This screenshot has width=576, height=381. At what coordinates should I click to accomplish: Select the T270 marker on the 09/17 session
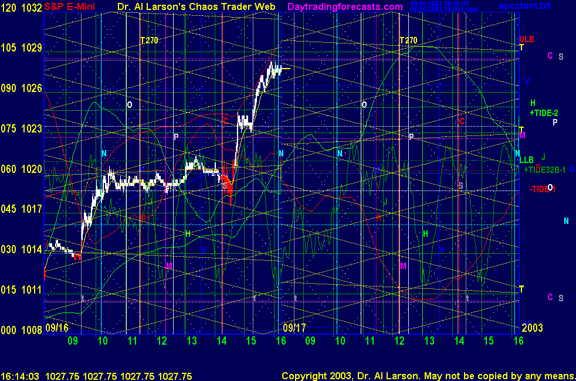point(408,40)
